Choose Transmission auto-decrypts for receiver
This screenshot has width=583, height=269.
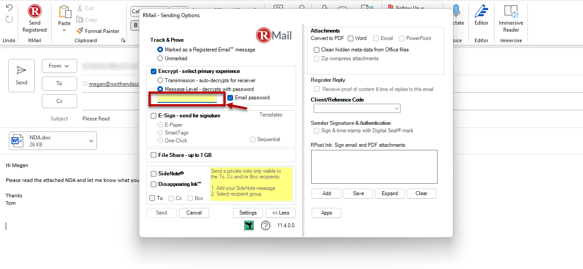(160, 80)
